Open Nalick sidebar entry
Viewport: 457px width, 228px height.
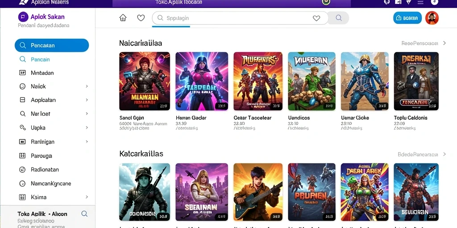coord(38,86)
